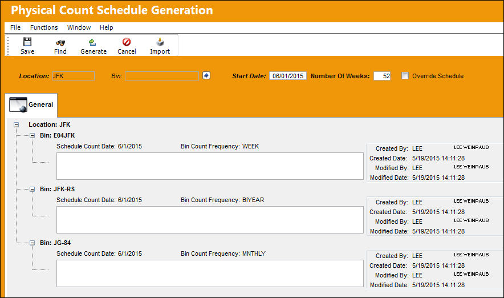
Task: Open the File menu
Action: point(15,27)
